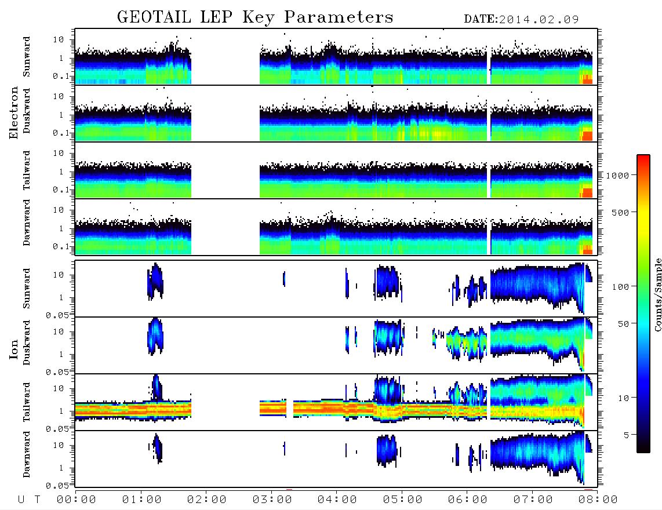Click the "07:00" time tick label

[x=533, y=500]
